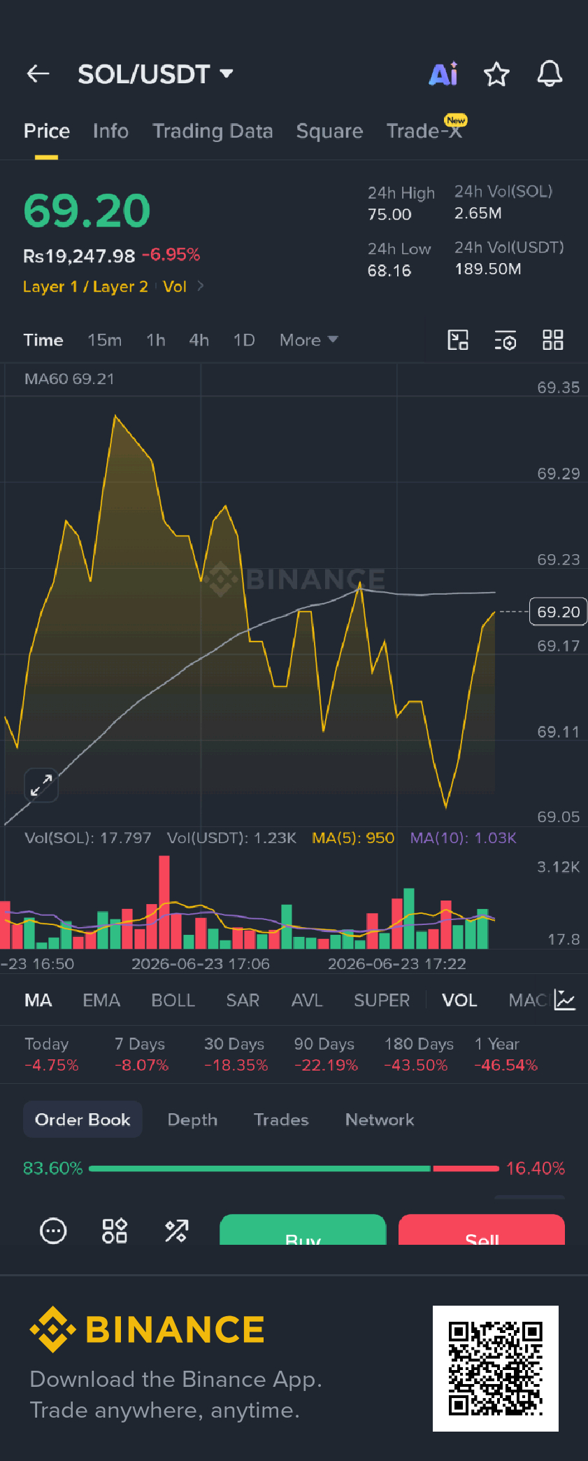Select the Network tab
This screenshot has width=588, height=1461.
pos(380,1120)
